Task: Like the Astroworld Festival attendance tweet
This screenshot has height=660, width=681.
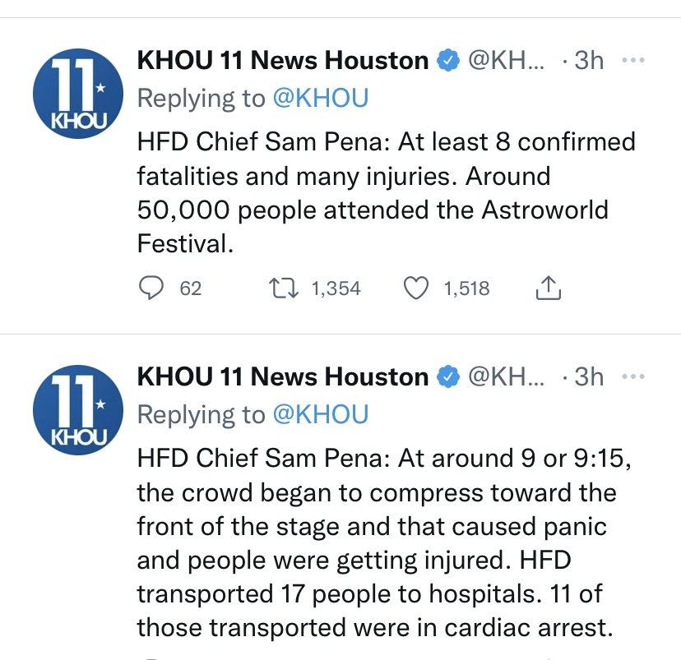Action: pos(416,288)
